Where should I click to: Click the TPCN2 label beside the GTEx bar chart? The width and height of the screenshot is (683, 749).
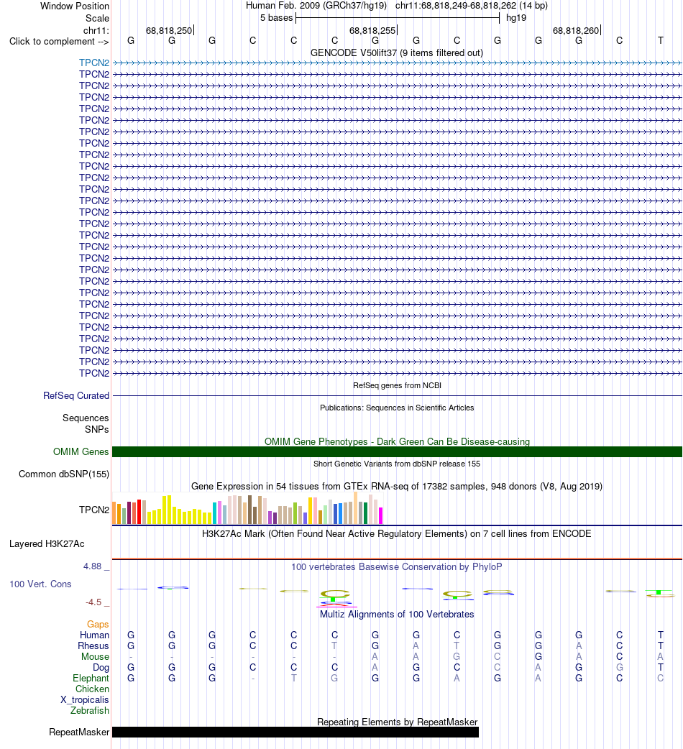(94, 510)
